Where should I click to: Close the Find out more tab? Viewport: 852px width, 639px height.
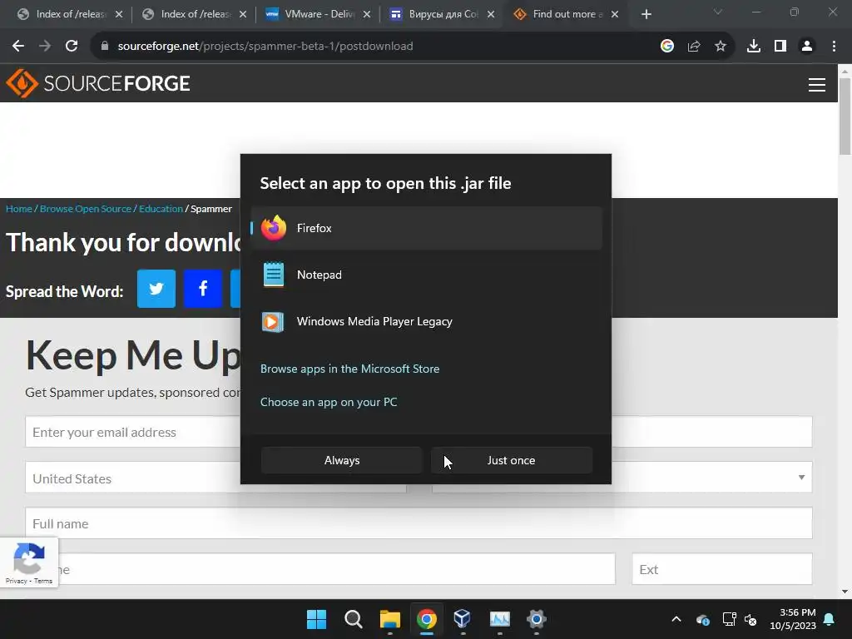tap(615, 14)
